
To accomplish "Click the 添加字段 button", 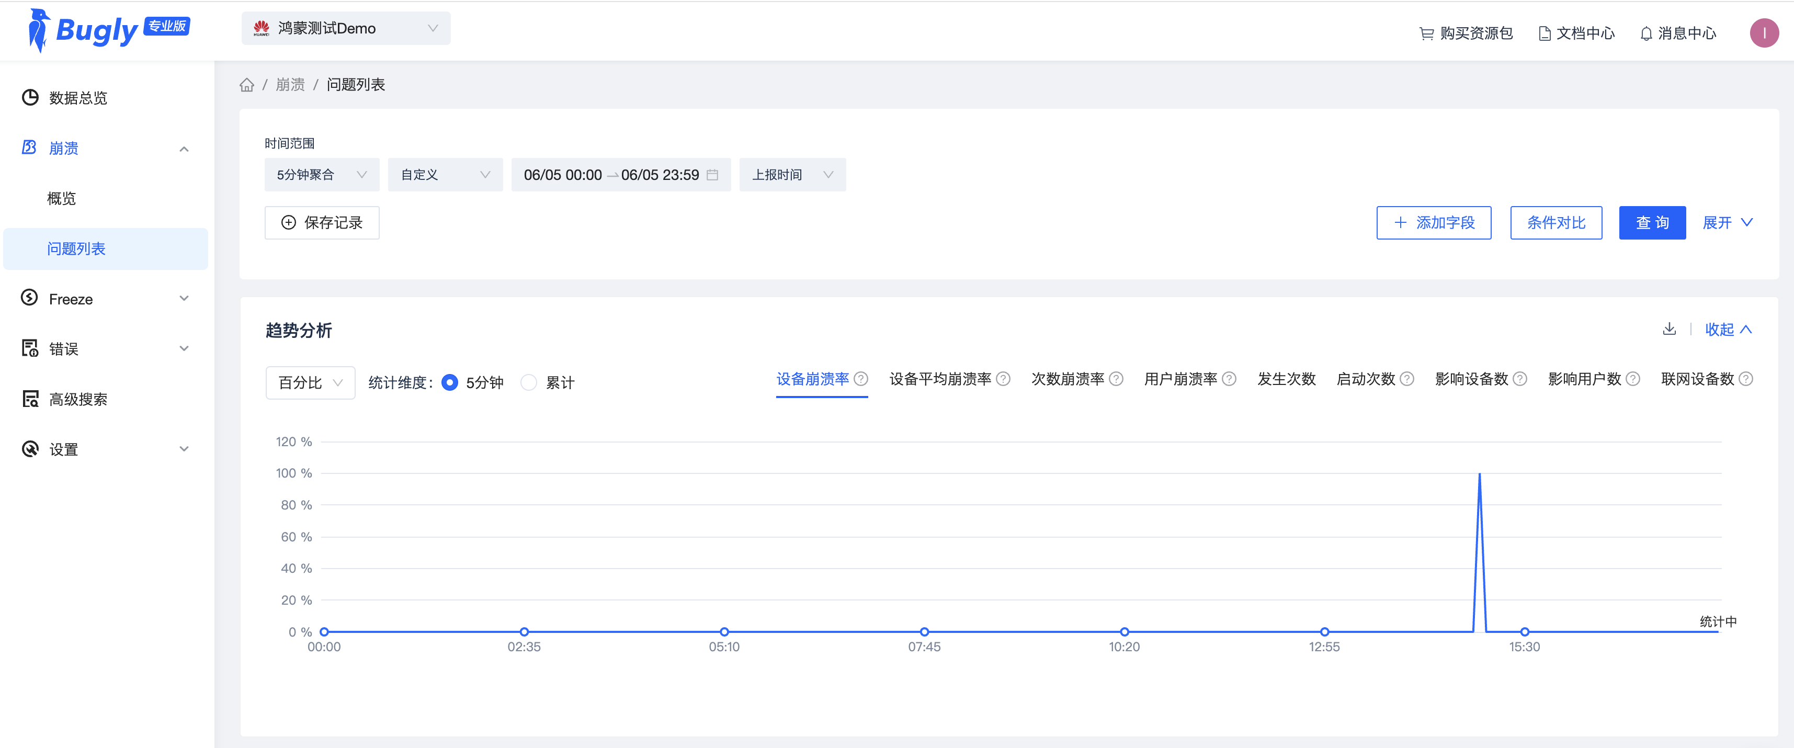I will pyautogui.click(x=1433, y=222).
